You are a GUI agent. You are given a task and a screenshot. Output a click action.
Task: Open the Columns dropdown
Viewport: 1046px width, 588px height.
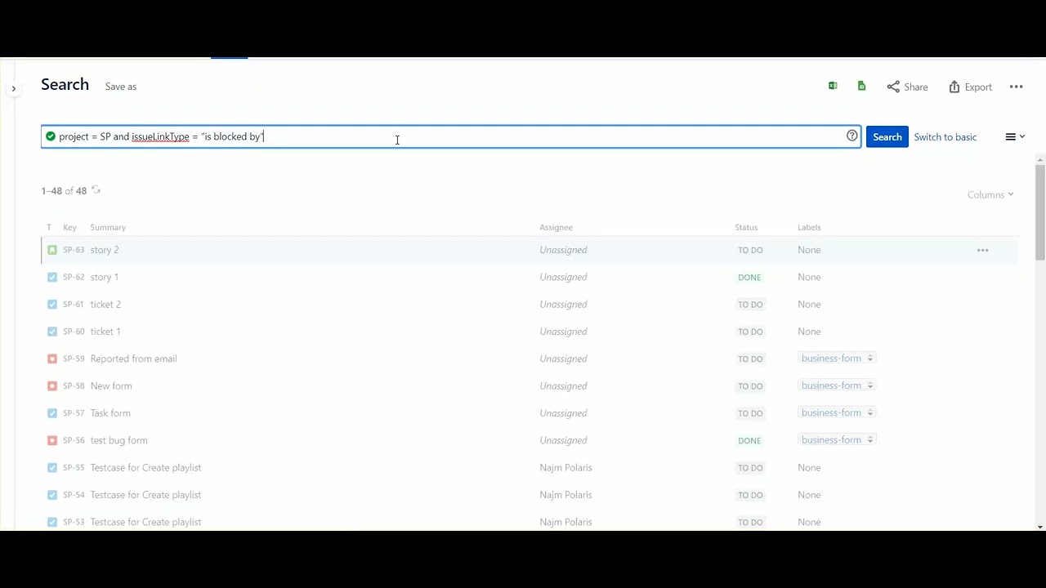click(990, 194)
